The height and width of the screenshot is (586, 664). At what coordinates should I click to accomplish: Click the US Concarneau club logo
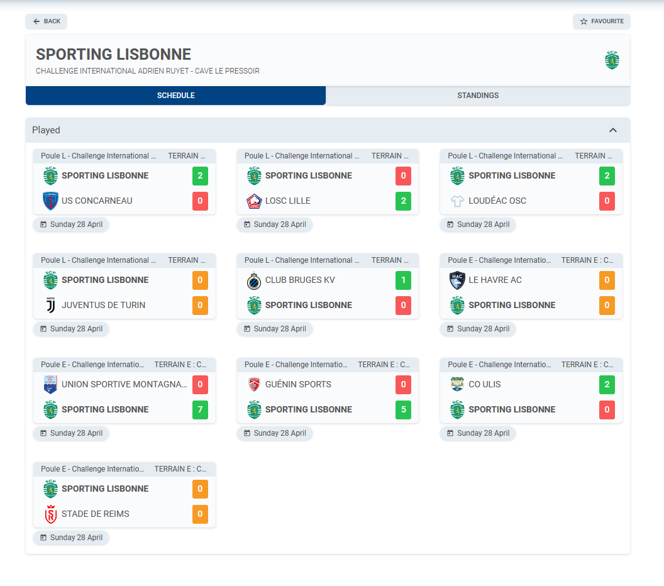tap(51, 201)
